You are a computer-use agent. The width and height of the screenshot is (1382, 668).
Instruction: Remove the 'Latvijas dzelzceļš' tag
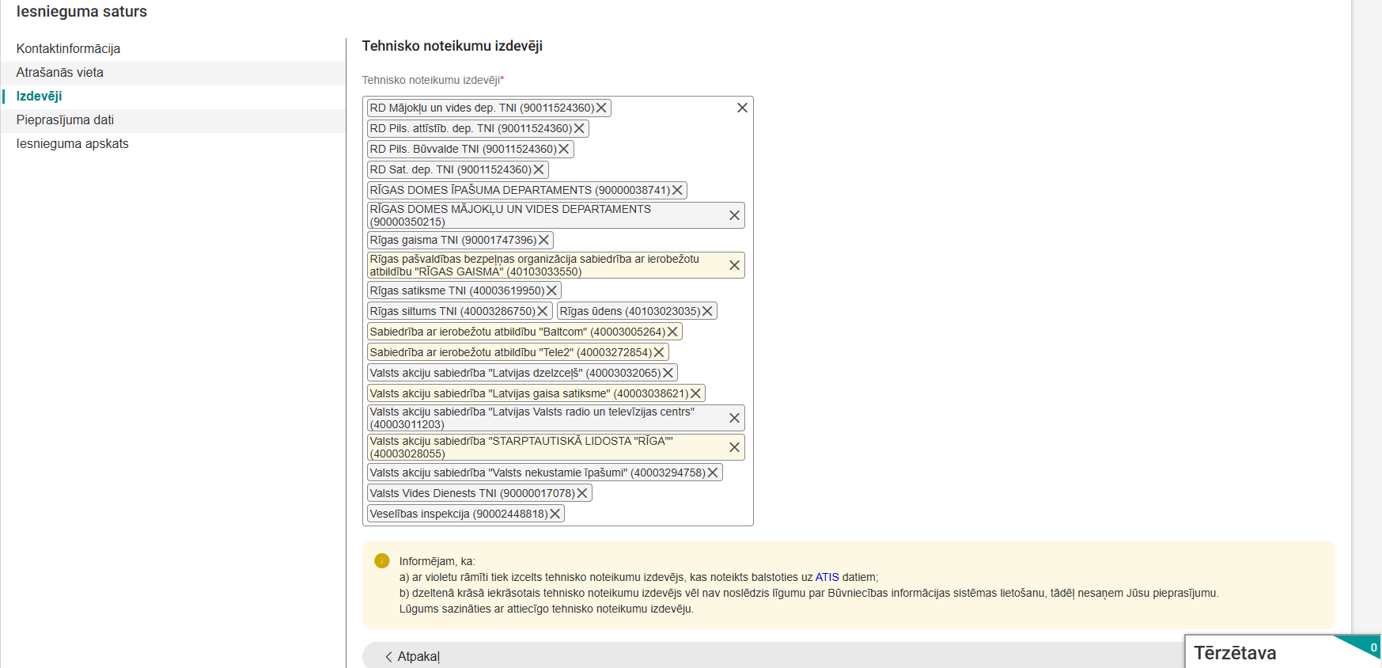tap(668, 374)
